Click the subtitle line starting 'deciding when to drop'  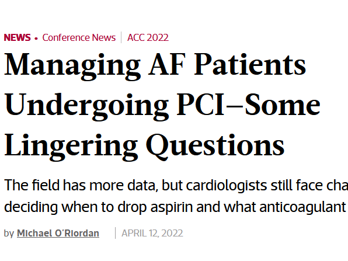[x=175, y=207]
